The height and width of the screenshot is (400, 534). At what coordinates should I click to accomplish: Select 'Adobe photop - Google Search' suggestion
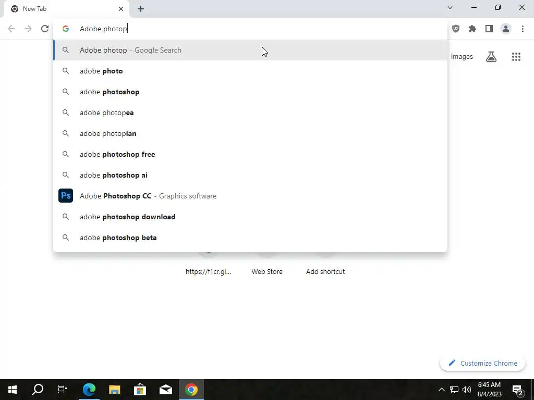pos(250,50)
